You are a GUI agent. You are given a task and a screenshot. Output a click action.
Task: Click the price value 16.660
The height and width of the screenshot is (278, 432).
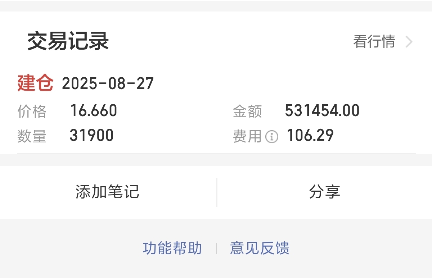[x=94, y=110]
